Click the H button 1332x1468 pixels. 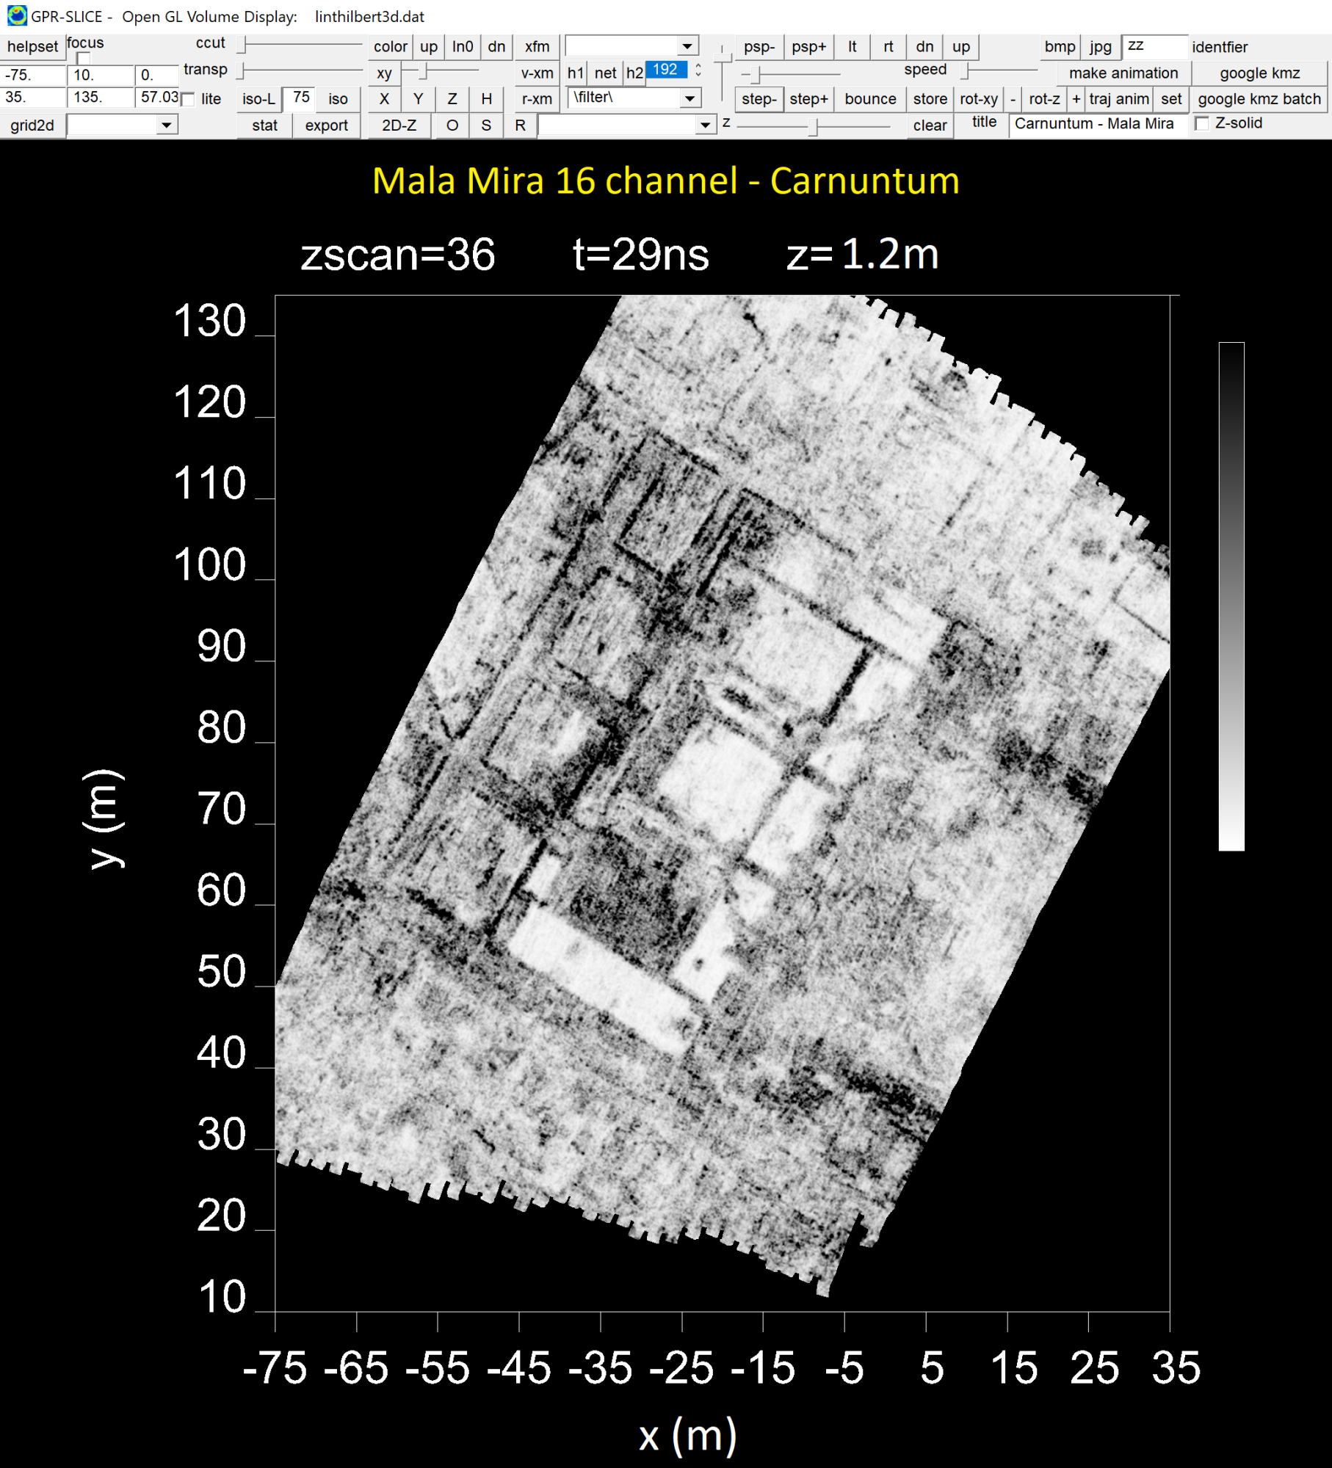(486, 99)
